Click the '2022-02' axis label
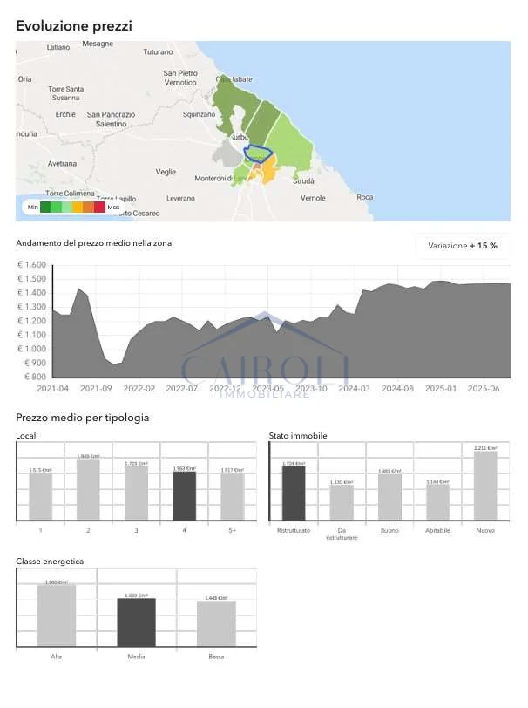 tap(139, 389)
